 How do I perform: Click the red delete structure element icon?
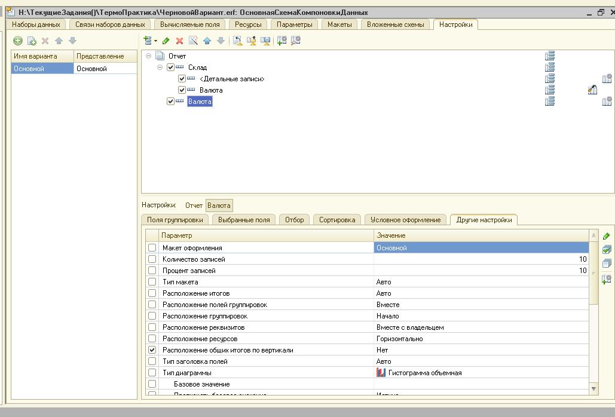tap(179, 41)
